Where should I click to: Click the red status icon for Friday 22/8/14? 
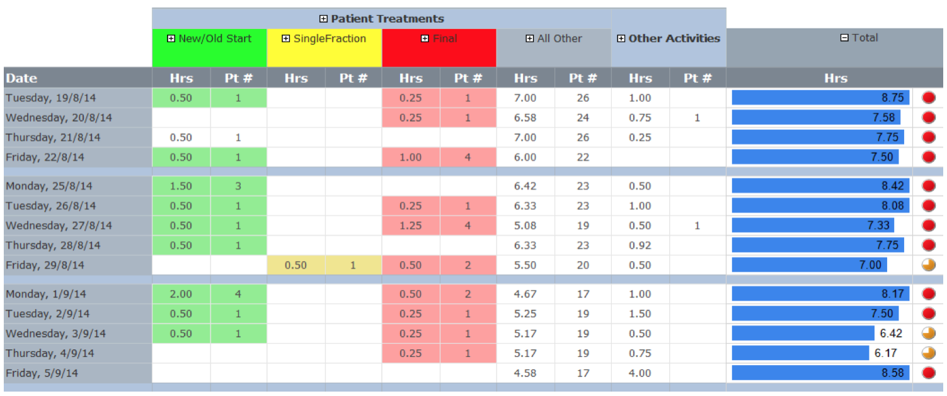click(x=929, y=158)
